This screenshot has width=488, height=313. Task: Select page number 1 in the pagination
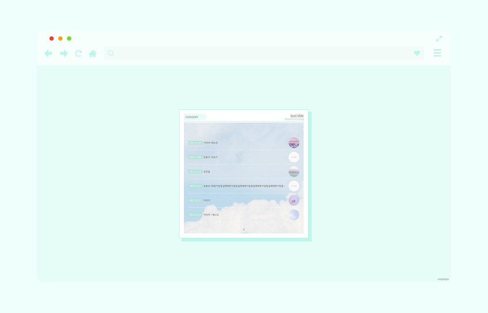click(x=244, y=230)
